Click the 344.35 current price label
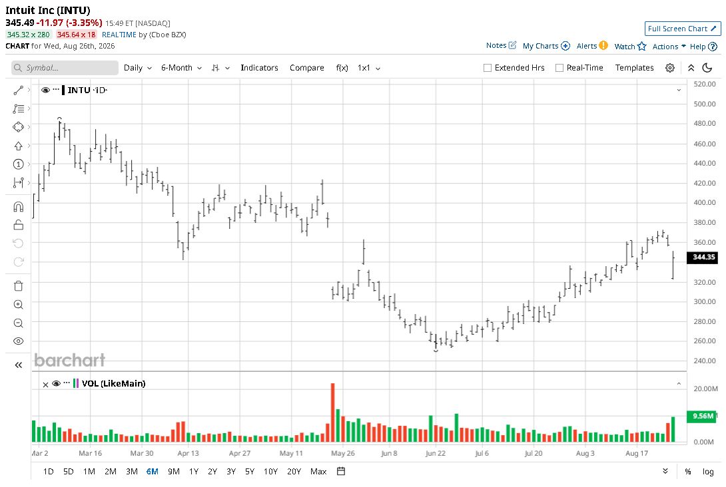The image size is (726, 487). pos(703,257)
